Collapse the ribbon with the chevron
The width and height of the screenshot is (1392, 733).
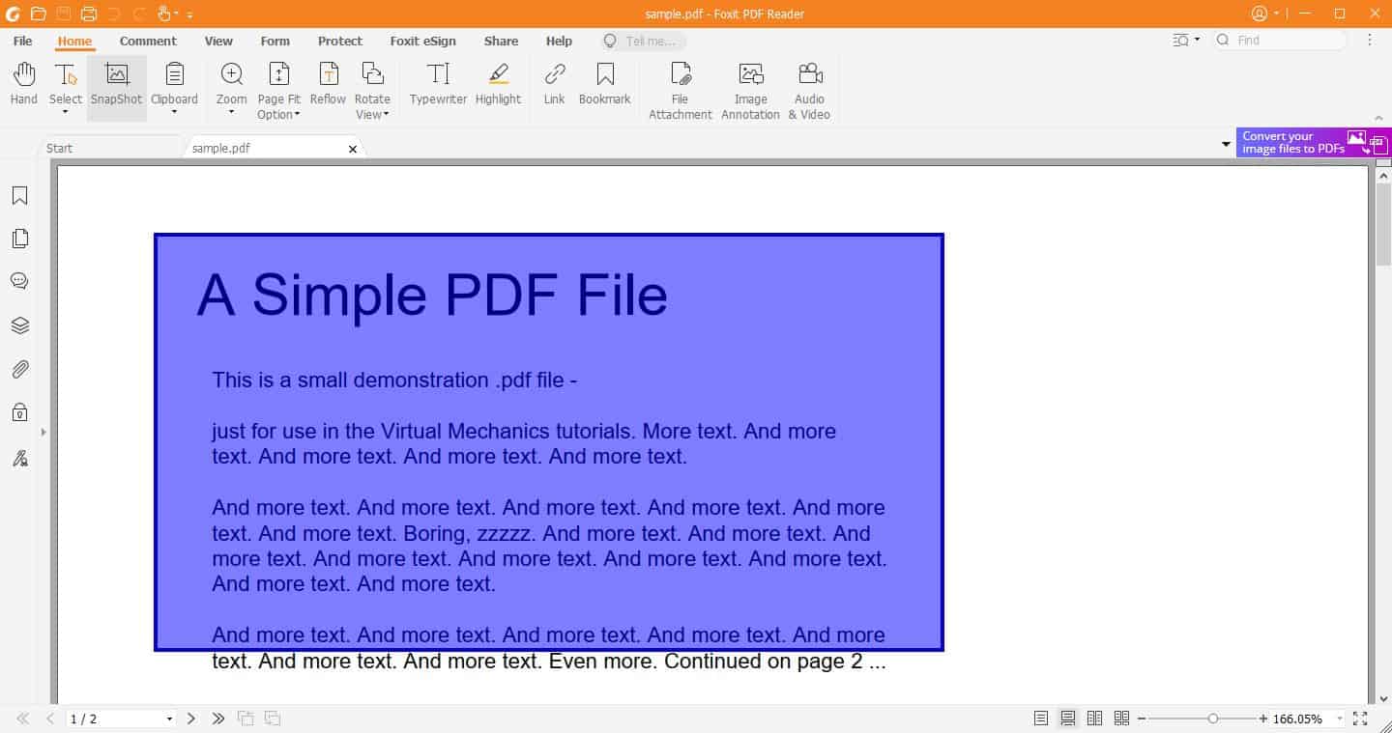(1378, 117)
